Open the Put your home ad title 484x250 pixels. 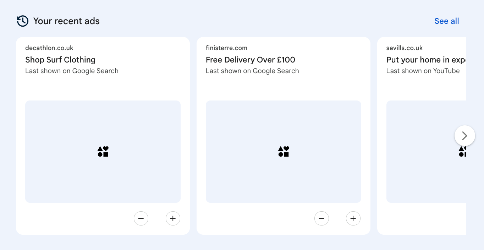coord(425,60)
